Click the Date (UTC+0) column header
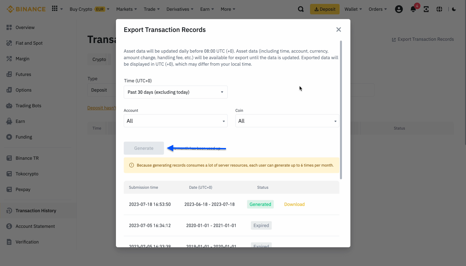466x266 pixels. 201,187
